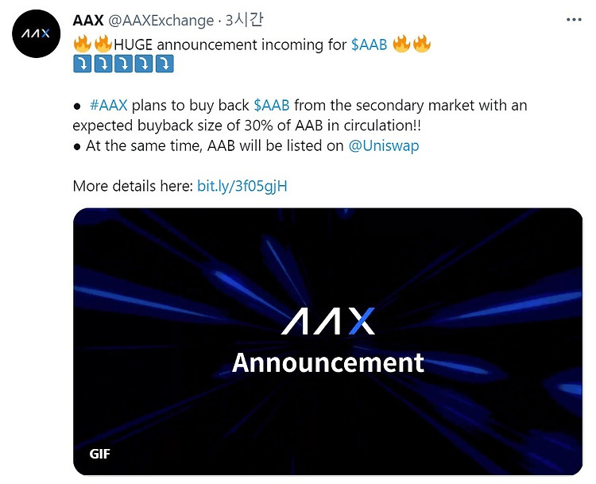This screenshot has height=484, width=596.
Task: Click the tweet text about 30% buyback
Action: click(300, 115)
